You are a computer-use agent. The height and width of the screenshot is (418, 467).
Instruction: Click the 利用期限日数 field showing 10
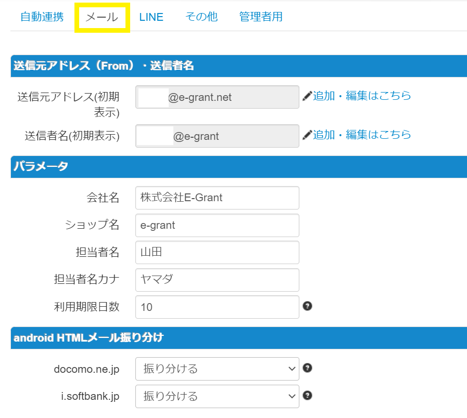[217, 307]
